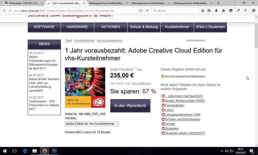Click the Firefox taskbar icon
Image resolution: width=258 pixels, height=155 pixels.
pos(45,151)
